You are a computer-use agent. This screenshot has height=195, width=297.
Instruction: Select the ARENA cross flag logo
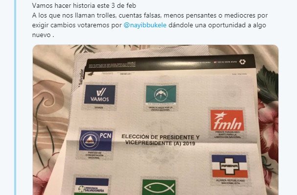point(229,166)
